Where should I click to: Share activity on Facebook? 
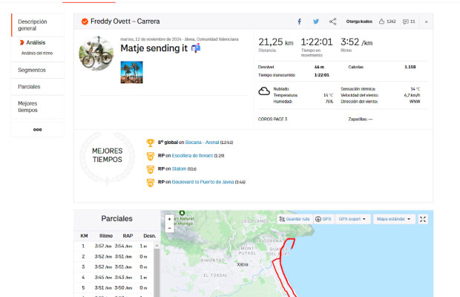(x=299, y=22)
